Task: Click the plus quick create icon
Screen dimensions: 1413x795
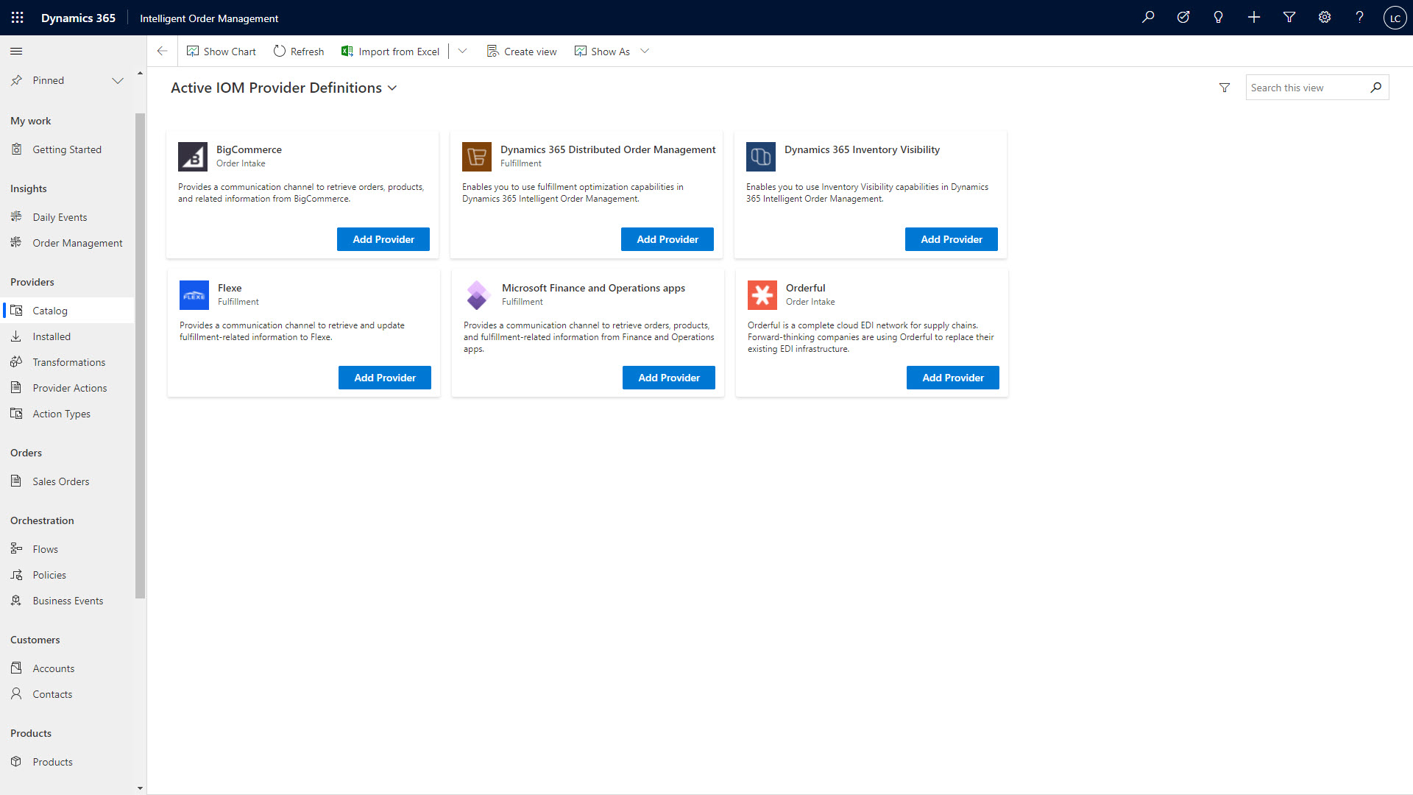Action: 1254,18
